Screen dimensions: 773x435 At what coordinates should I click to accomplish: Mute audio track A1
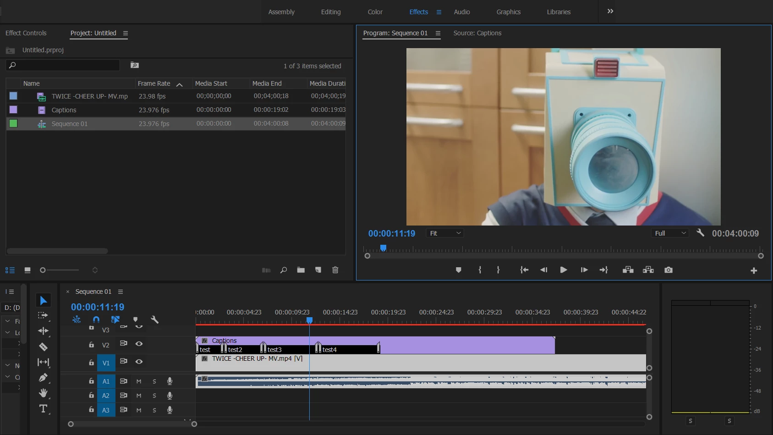coord(139,381)
